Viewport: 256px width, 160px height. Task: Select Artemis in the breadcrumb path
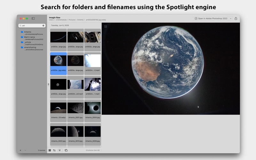[x=80, y=20]
